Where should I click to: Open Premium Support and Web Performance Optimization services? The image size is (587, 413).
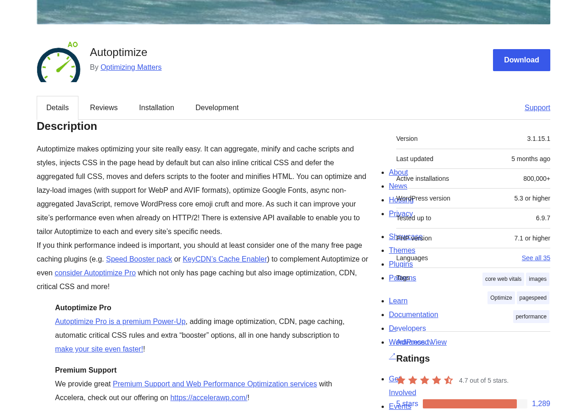click(x=215, y=384)
